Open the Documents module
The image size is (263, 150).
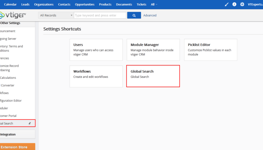tap(124, 4)
